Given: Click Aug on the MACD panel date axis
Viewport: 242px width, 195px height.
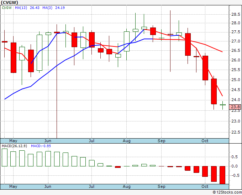Looking at the screenshot, I should coord(127,186).
